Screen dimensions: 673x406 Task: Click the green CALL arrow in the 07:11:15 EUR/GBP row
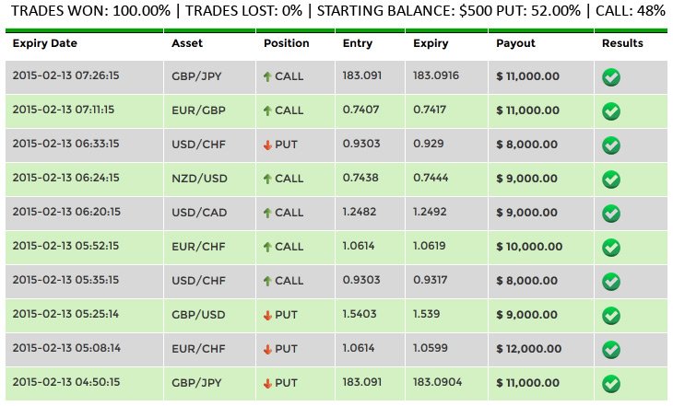pos(267,110)
